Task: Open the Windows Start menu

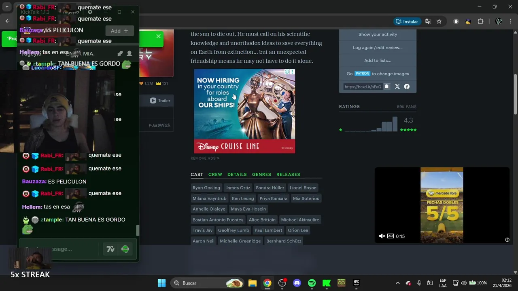Action: 161,283
